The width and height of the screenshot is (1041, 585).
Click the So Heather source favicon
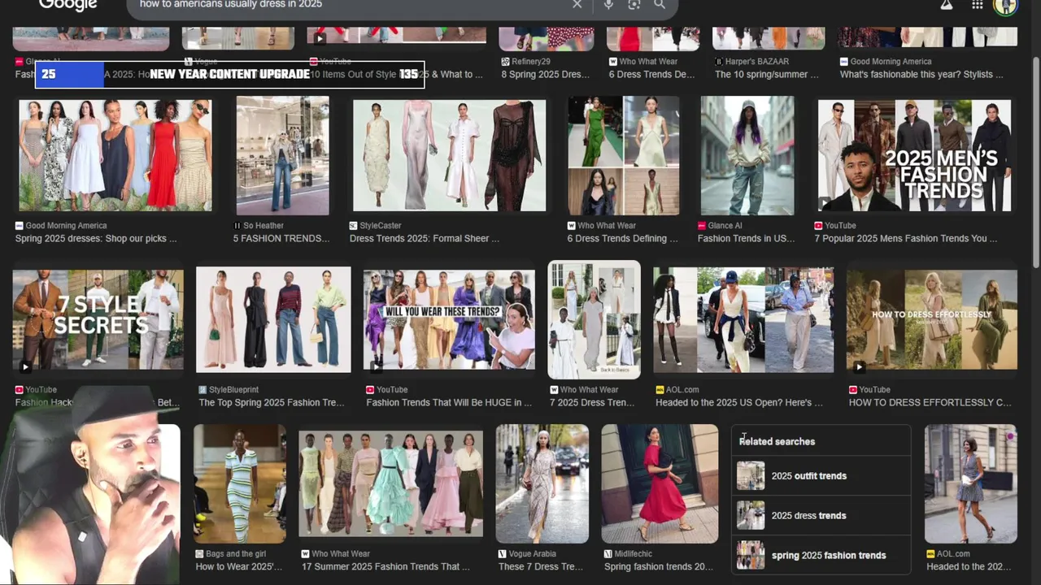(237, 226)
